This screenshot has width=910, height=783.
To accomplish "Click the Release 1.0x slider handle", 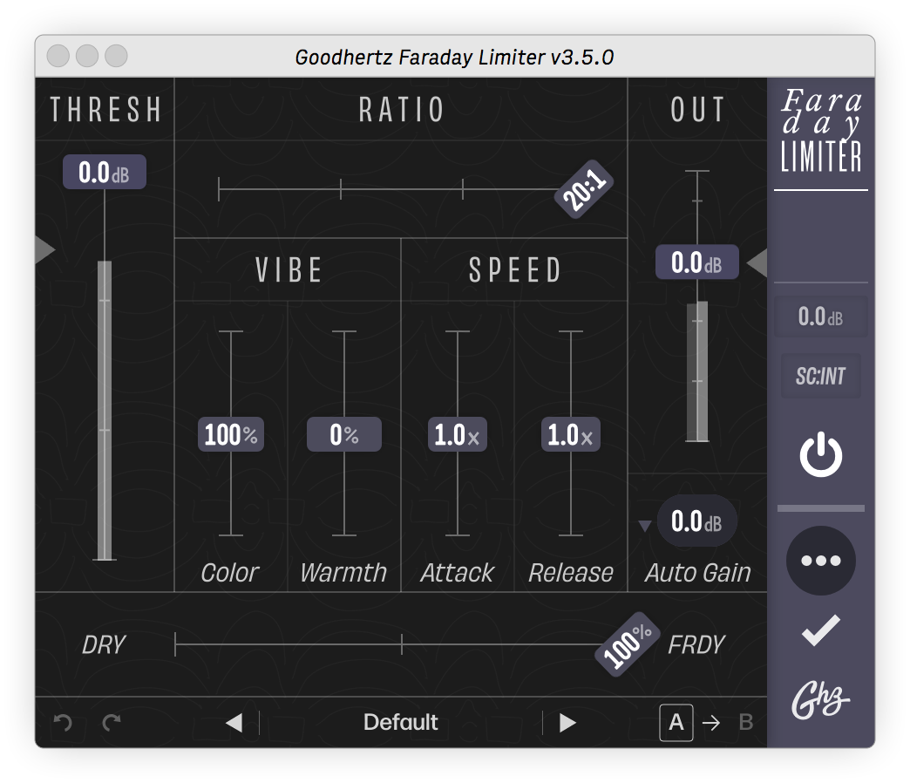I will pyautogui.click(x=570, y=435).
